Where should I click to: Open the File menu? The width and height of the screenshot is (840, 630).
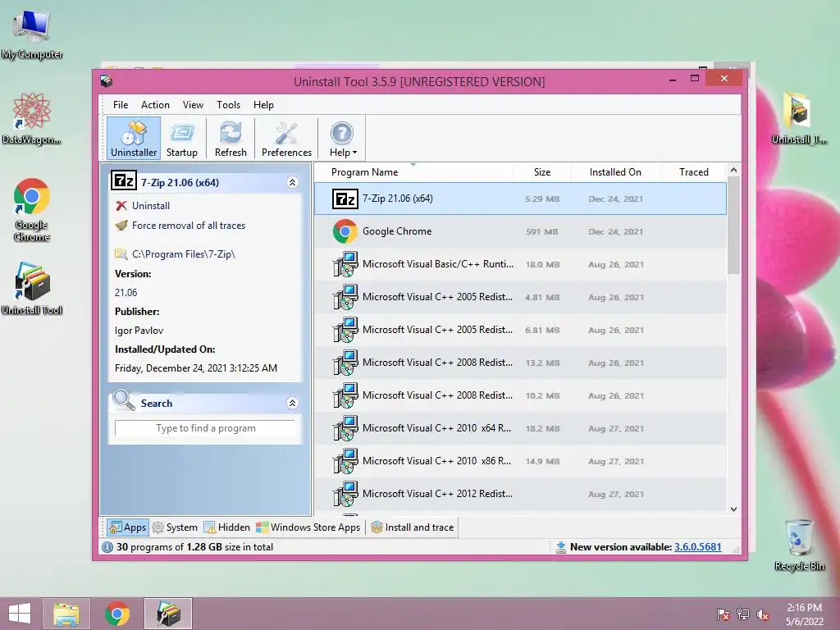click(121, 105)
